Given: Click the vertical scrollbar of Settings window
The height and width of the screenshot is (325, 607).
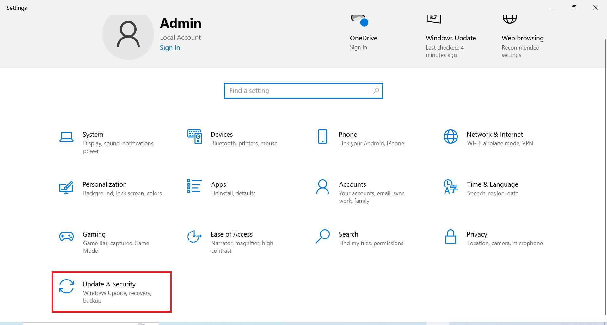Looking at the screenshot, I should pyautogui.click(x=605, y=177).
